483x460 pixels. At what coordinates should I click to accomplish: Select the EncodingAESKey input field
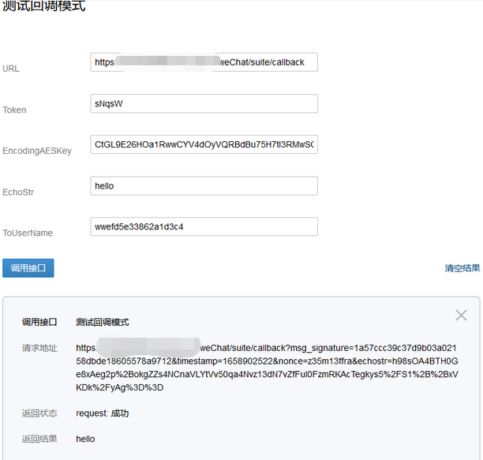click(x=204, y=144)
